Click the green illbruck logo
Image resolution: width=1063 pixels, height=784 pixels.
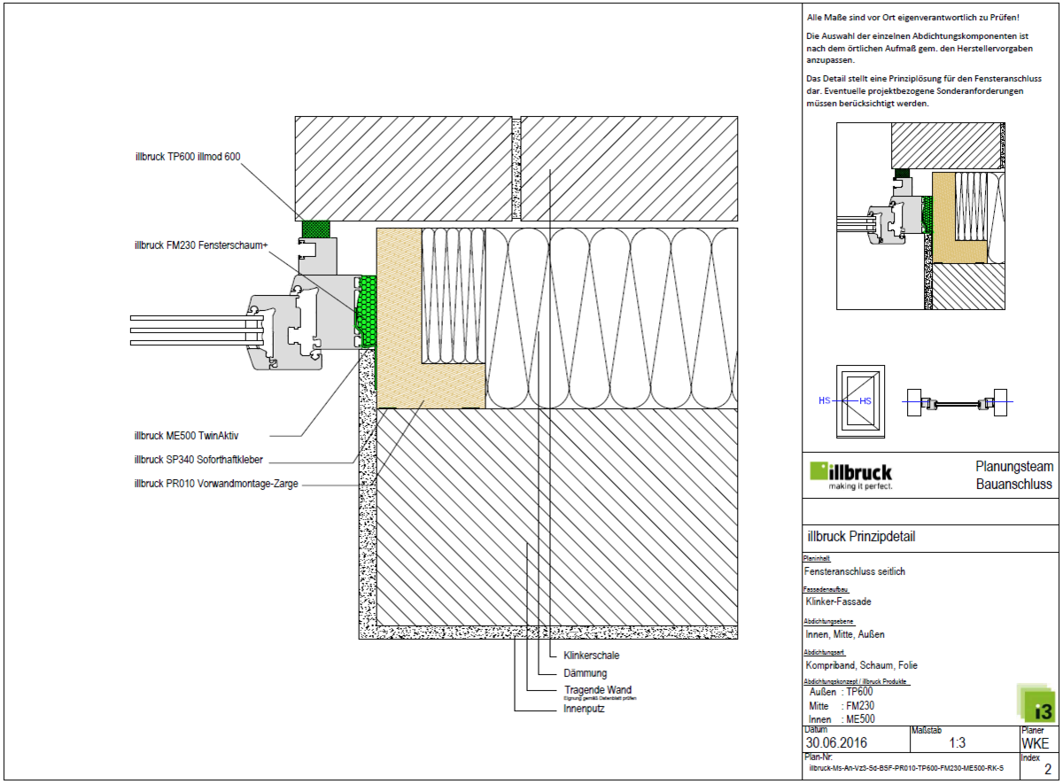tap(851, 474)
